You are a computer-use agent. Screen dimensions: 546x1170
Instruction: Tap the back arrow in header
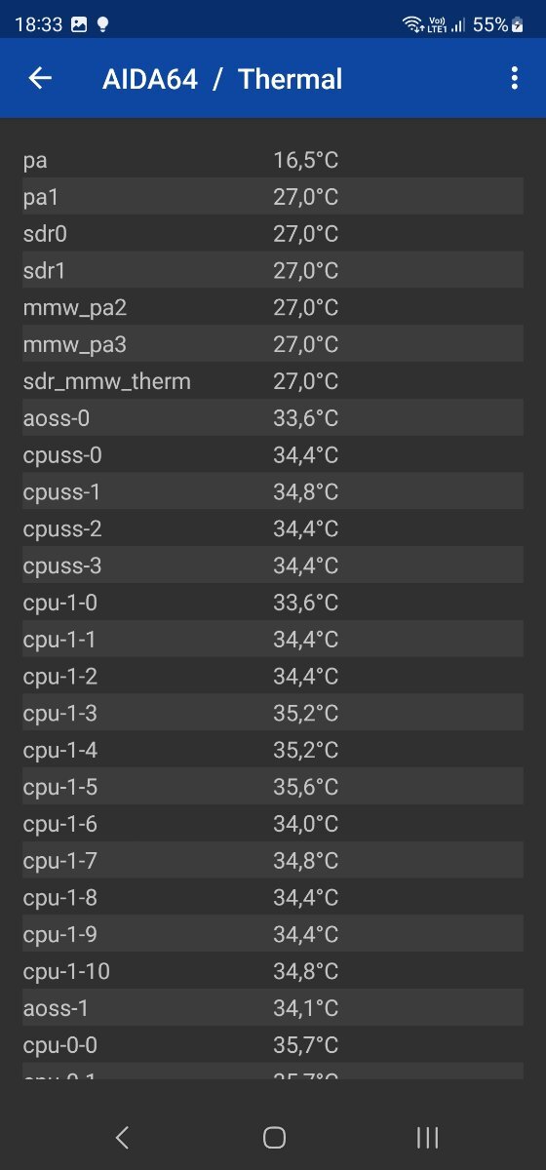(40, 79)
